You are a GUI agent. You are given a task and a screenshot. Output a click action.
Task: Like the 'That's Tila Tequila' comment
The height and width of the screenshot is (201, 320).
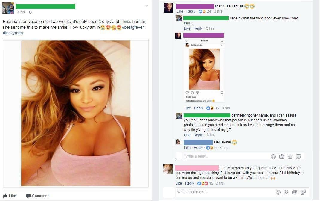(180, 11)
